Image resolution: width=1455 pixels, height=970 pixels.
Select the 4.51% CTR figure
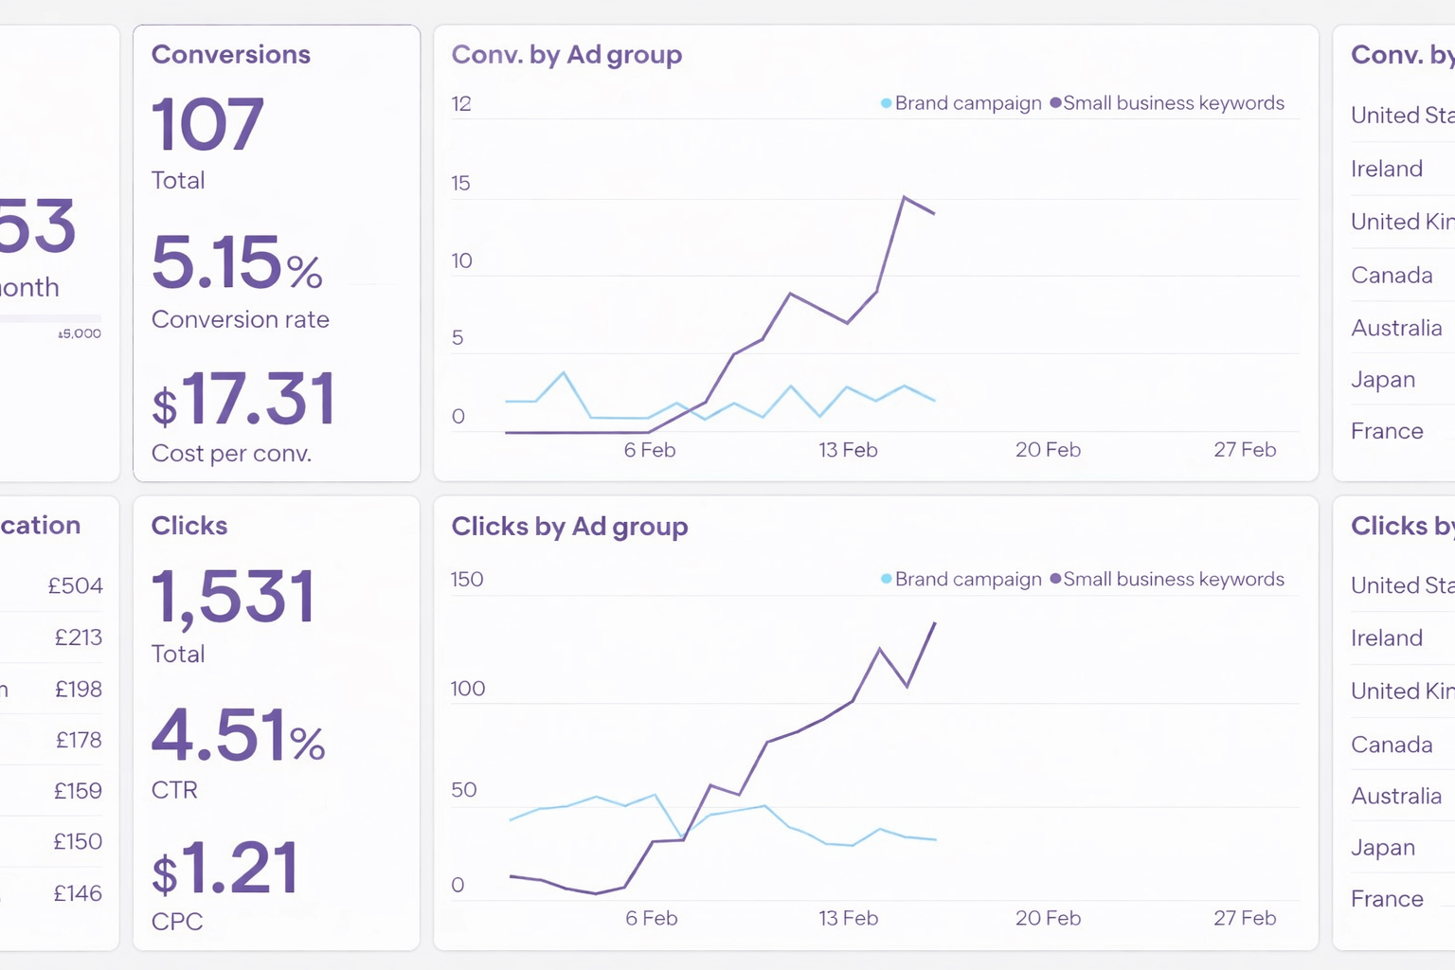[x=239, y=735]
